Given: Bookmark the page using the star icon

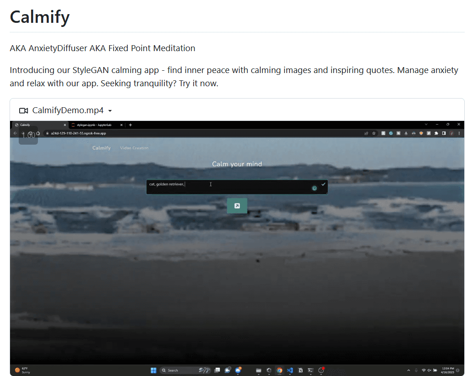Looking at the screenshot, I should [x=374, y=133].
